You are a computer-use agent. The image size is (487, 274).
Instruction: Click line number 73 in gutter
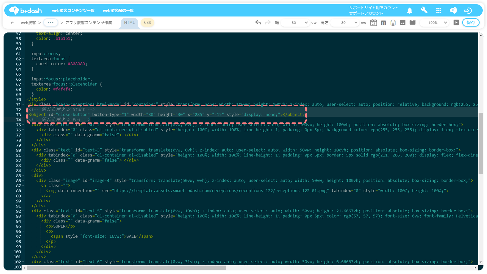click(x=19, y=115)
